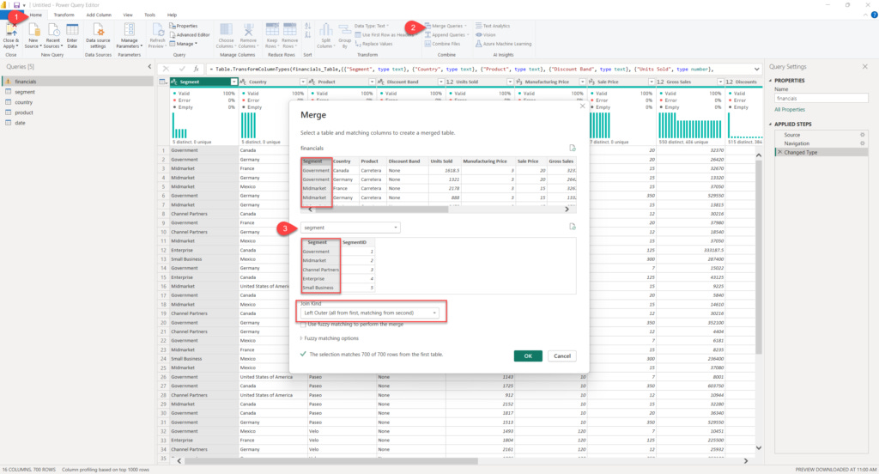Collapse the PROPERTIES section

pyautogui.click(x=770, y=81)
